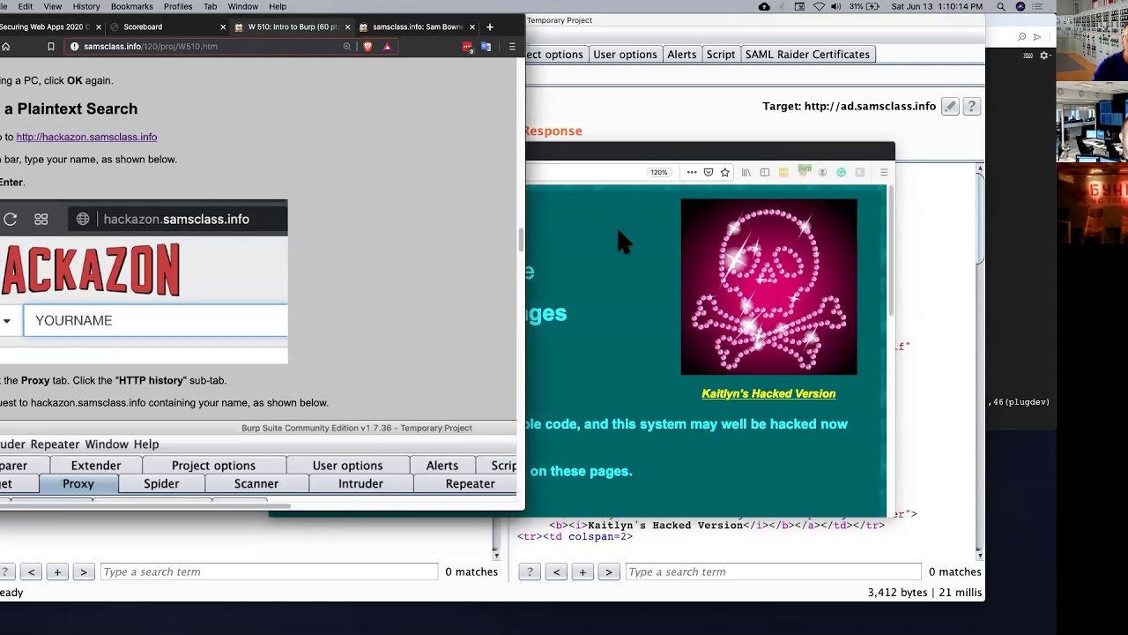Click the Response heading in Burp
Image resolution: width=1128 pixels, height=635 pixels.
[x=553, y=131]
